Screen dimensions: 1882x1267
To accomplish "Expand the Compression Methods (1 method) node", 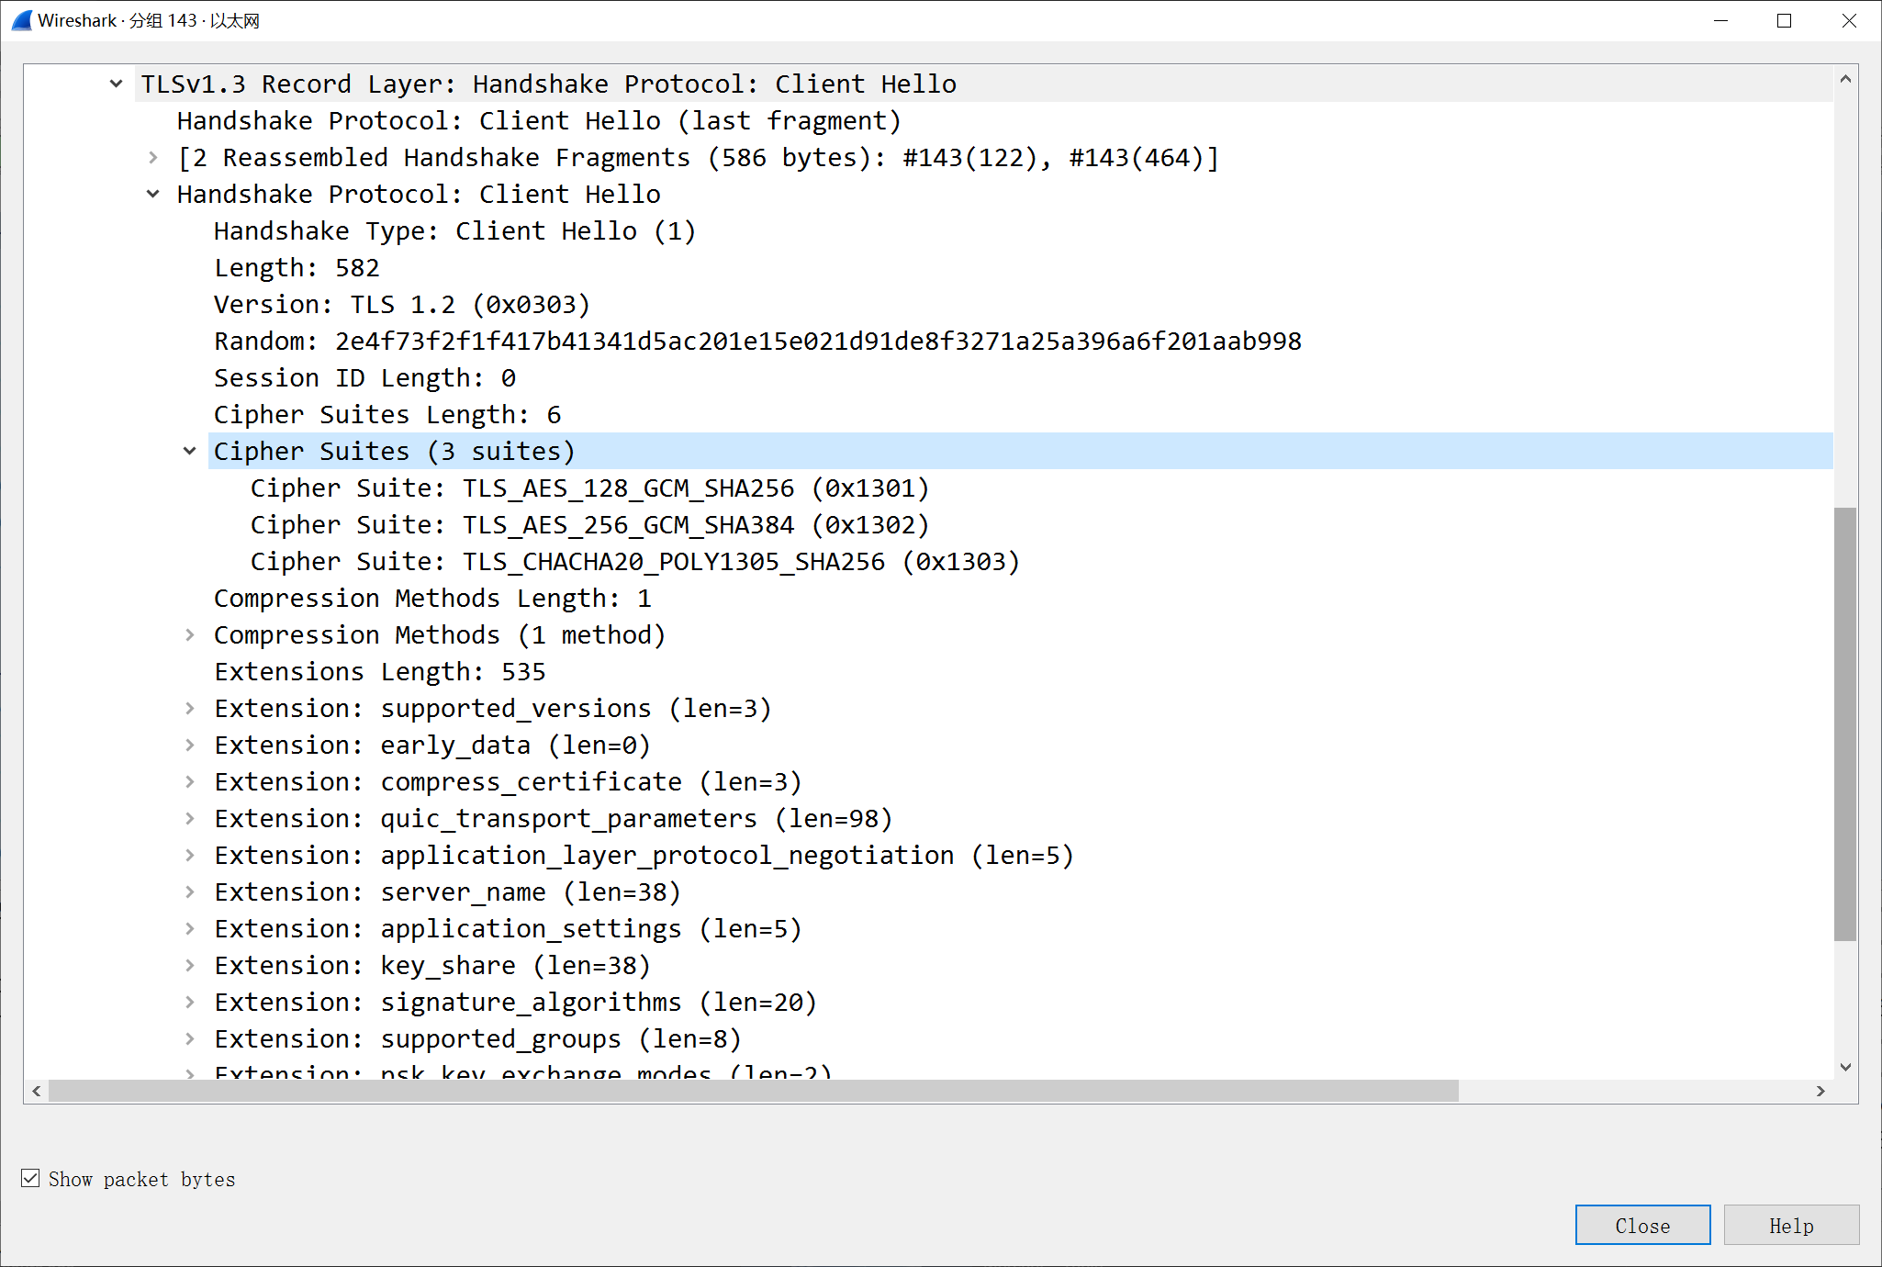I will [x=189, y=634].
